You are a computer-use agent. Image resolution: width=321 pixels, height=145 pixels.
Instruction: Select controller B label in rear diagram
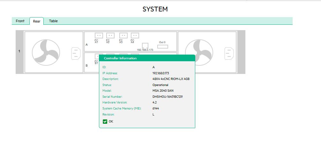[x=86, y=66]
